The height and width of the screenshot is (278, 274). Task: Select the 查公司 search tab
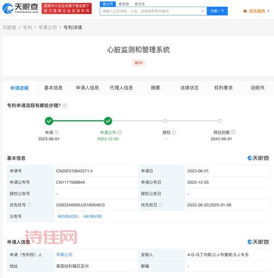pos(108,4)
